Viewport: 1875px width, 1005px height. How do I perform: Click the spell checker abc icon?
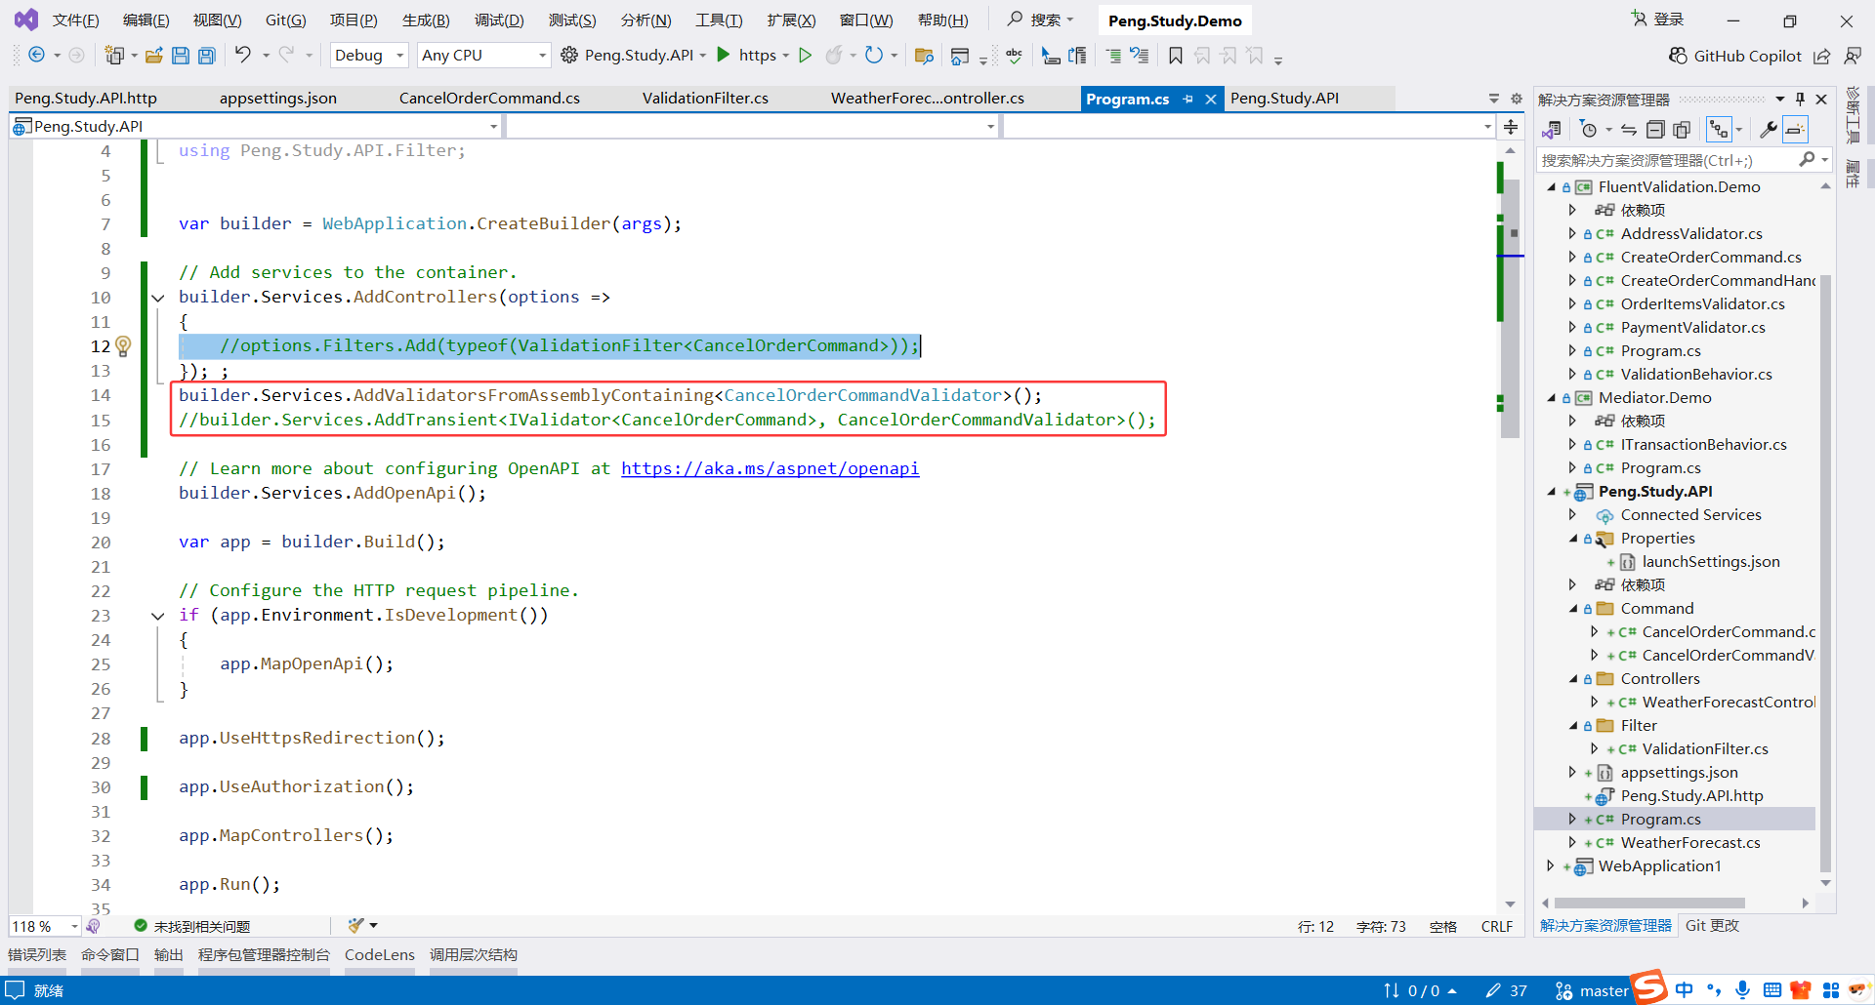(1015, 56)
